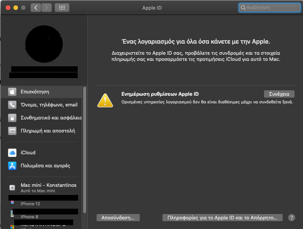Click the Αυτό το Mac mini subtitle

(38, 191)
